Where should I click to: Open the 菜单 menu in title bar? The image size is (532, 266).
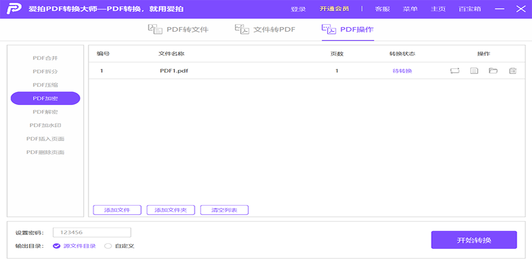pos(410,9)
